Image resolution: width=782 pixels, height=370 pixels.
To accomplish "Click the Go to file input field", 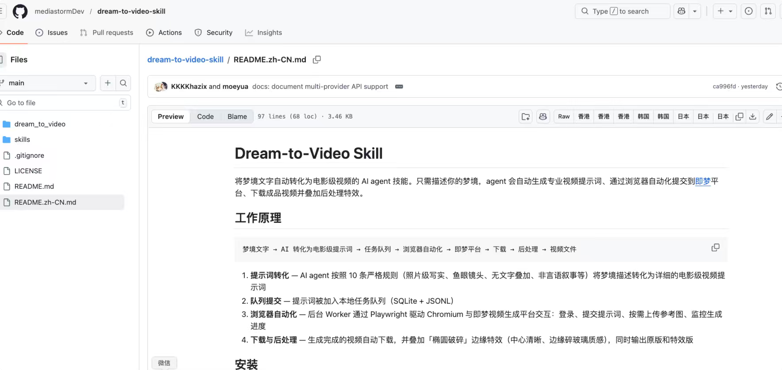I will (x=62, y=103).
